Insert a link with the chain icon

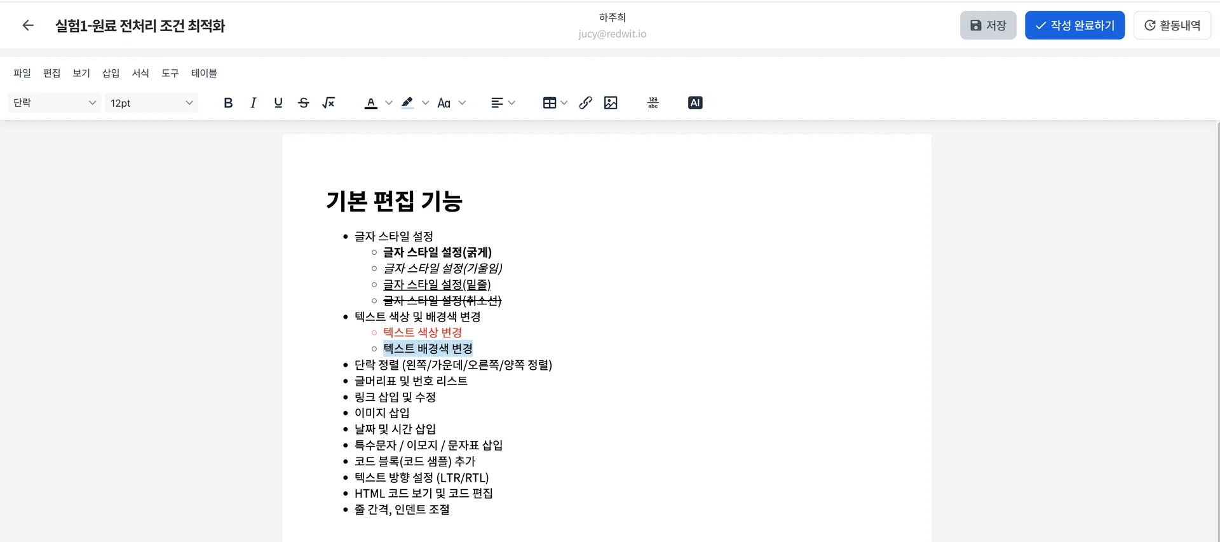586,103
